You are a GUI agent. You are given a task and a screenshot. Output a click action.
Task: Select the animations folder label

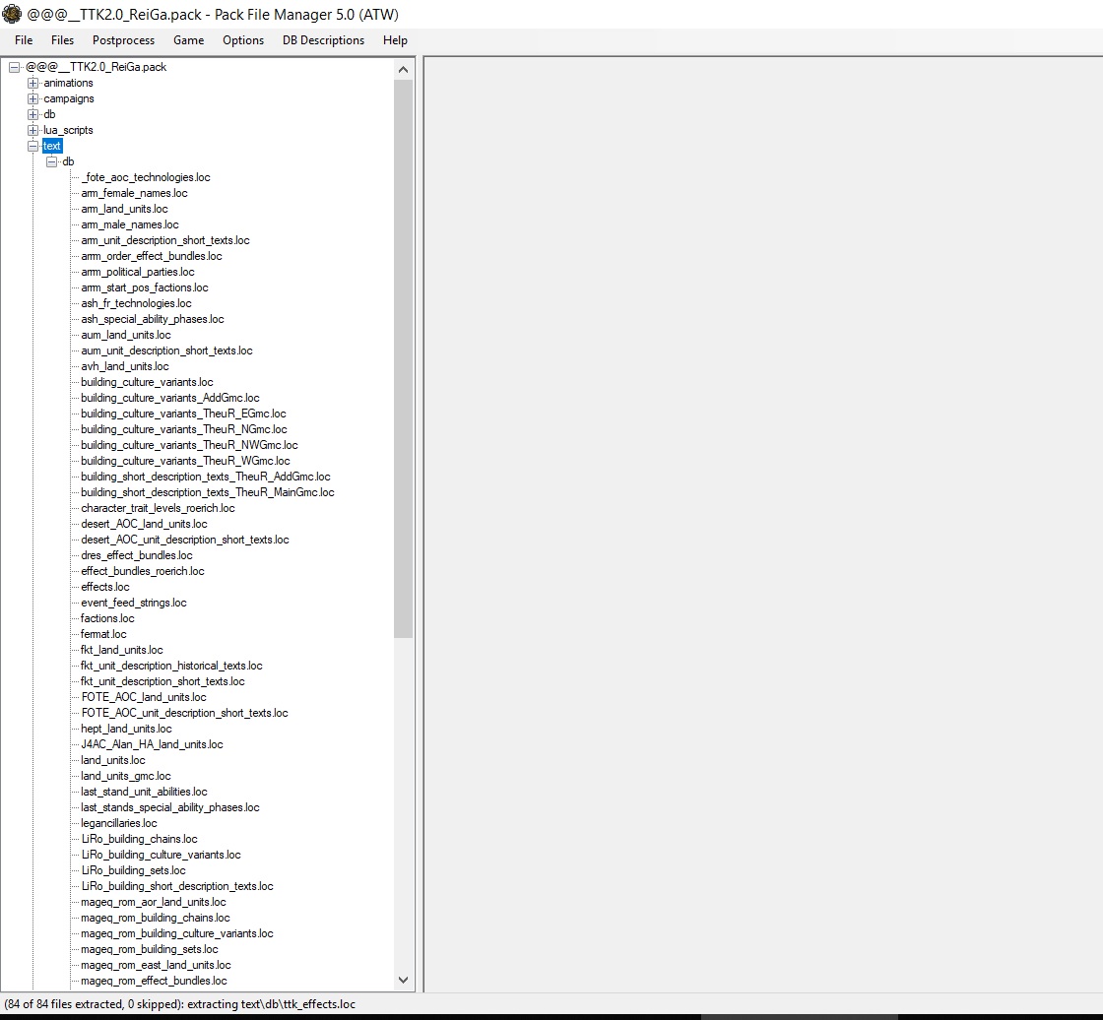coord(68,83)
